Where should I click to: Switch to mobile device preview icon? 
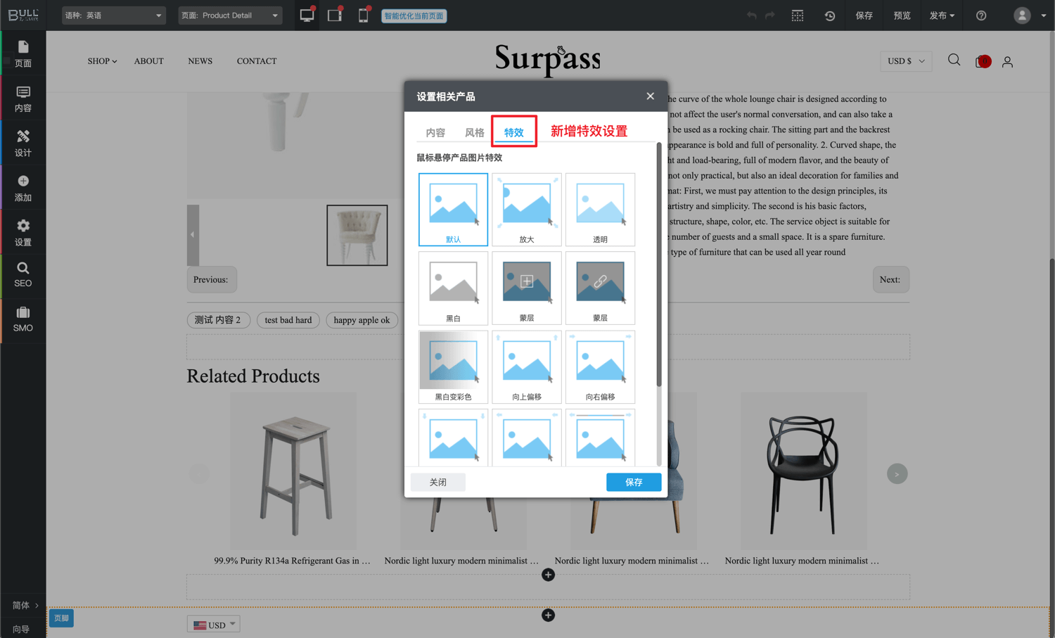pos(363,15)
